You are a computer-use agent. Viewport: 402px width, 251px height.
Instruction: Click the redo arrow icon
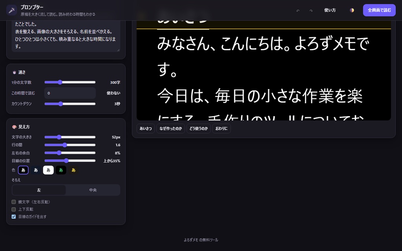311,11
